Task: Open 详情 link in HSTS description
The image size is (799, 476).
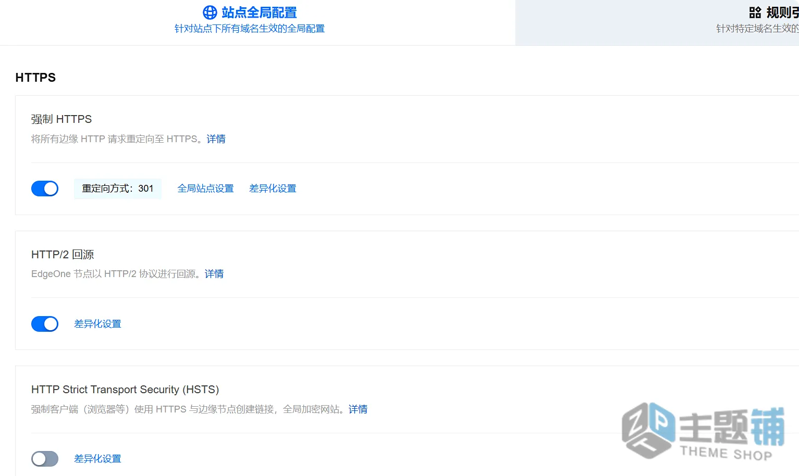Action: (x=358, y=409)
